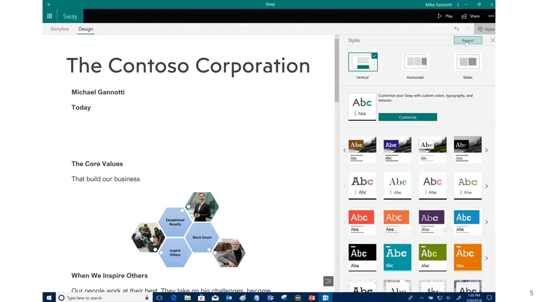Click the Work Smart hexagon
Viewport: 538px width, 302px height.
(202, 237)
